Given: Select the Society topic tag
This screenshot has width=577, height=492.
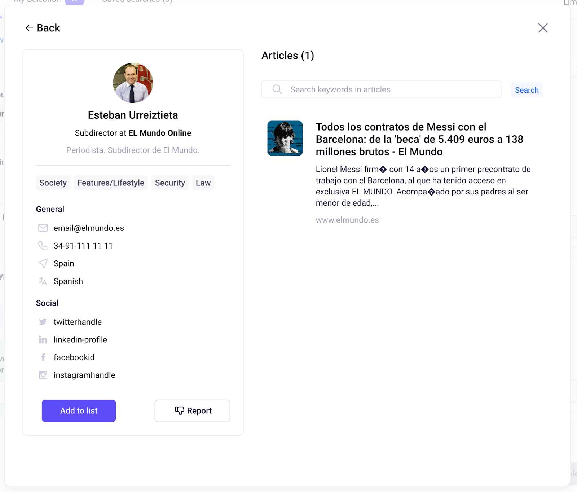Looking at the screenshot, I should click(x=53, y=183).
